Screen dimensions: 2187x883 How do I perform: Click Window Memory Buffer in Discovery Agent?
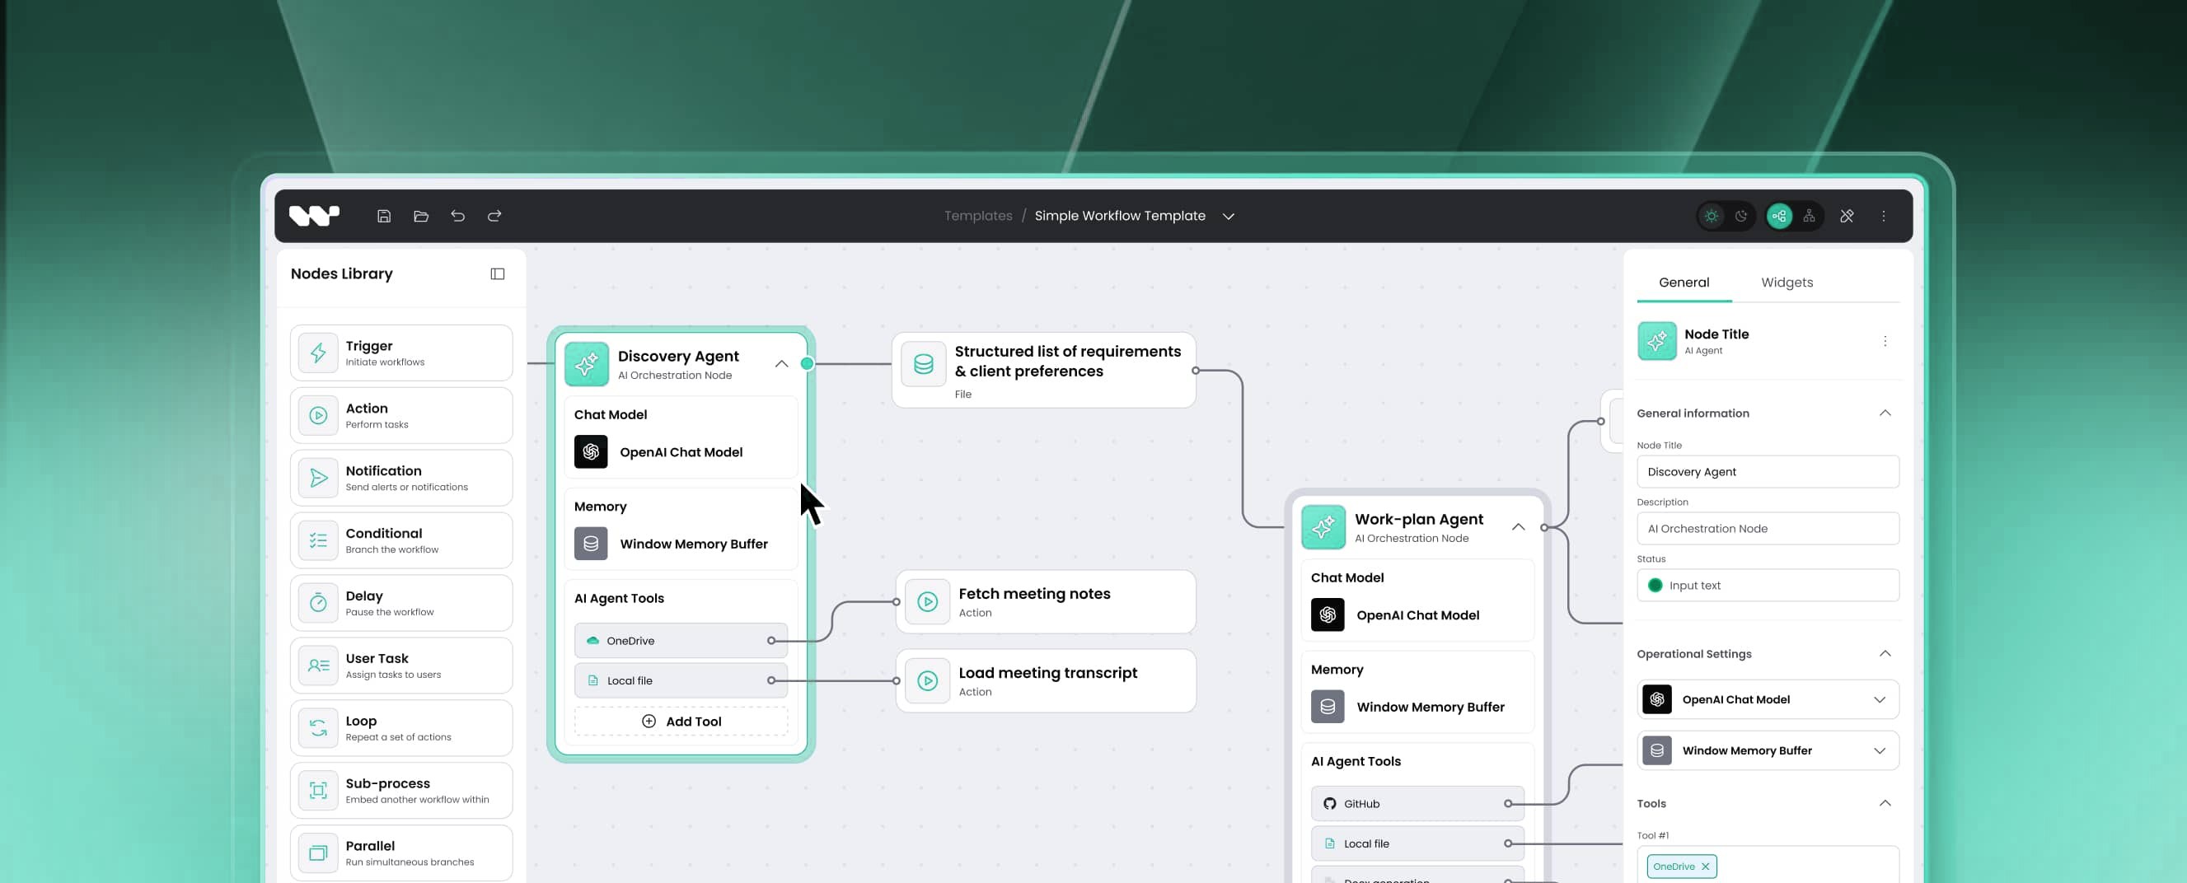click(681, 544)
